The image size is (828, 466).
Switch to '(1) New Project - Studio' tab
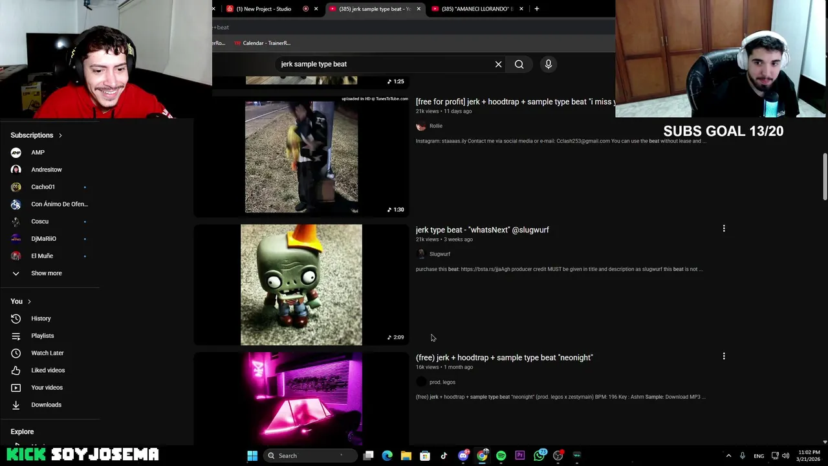tap(263, 9)
